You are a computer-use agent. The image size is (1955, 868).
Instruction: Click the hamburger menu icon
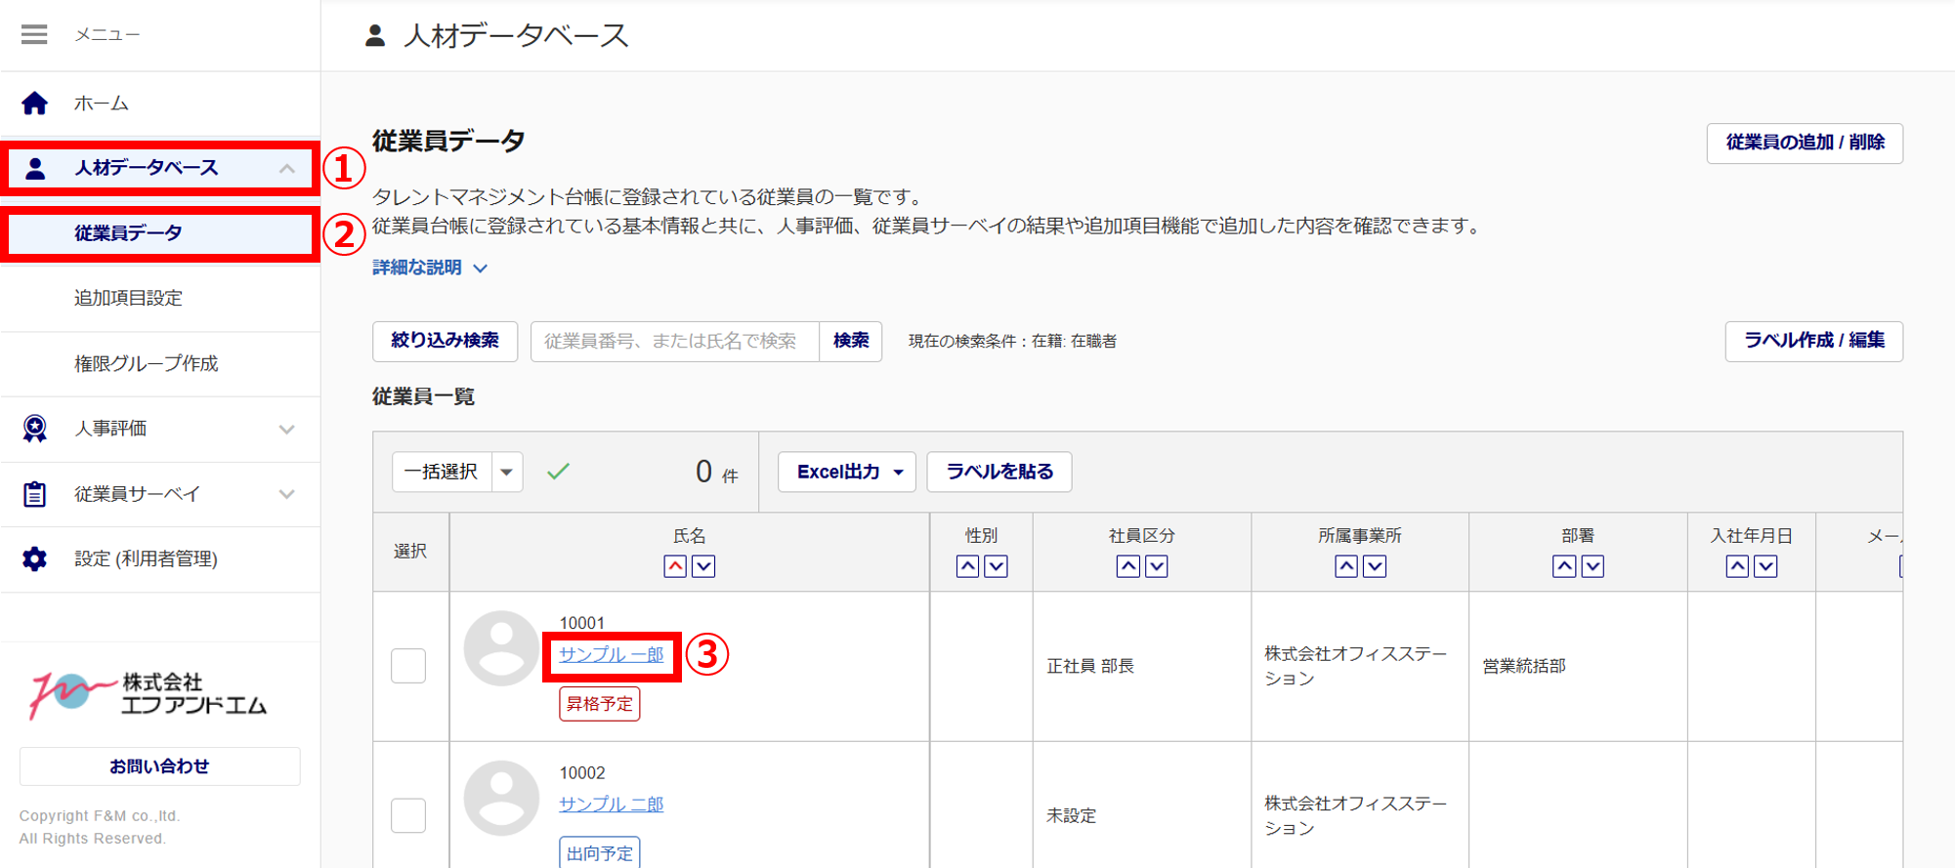point(34,35)
